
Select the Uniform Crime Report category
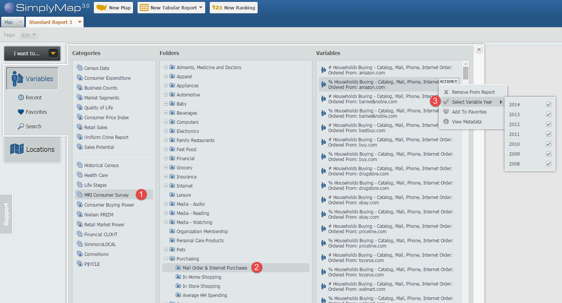coord(106,137)
